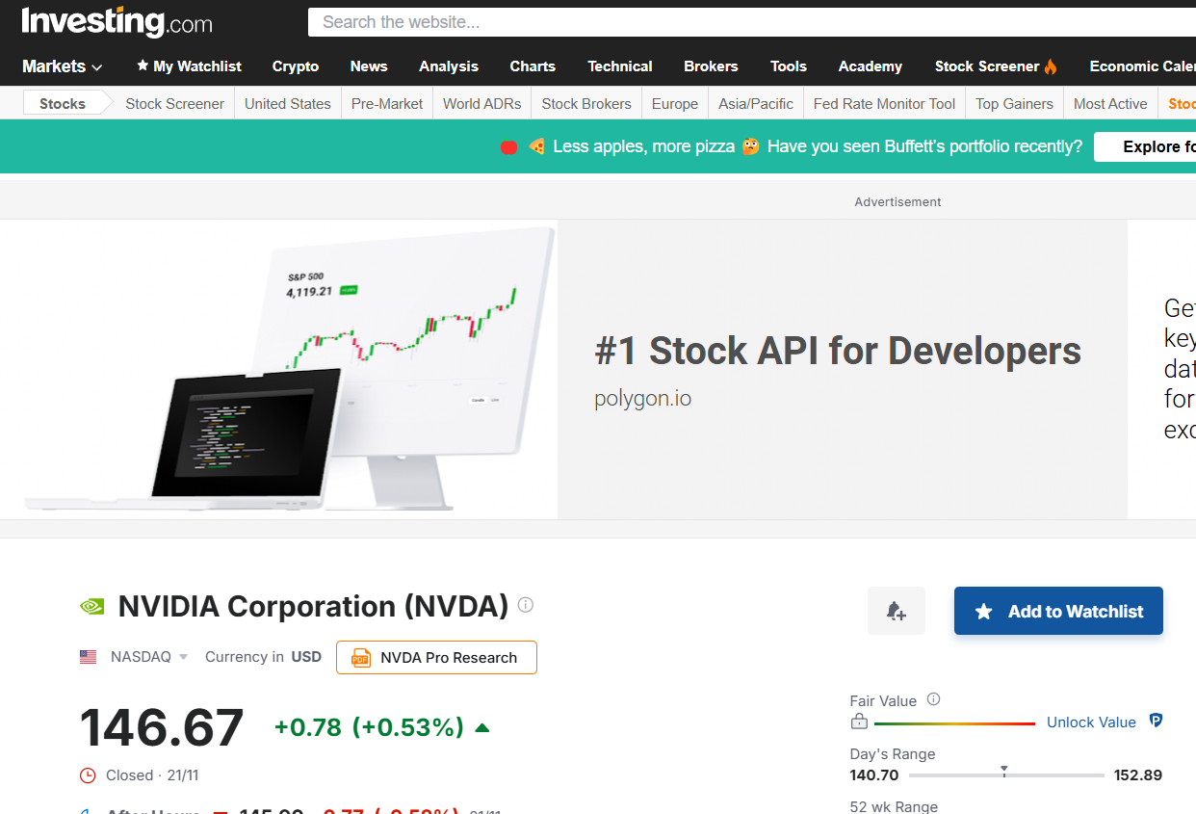Click the polygon.io ad monitor image
1196x814 pixels.
coord(289,369)
